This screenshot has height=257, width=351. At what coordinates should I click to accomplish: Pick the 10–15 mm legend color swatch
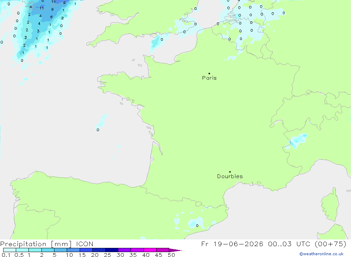tap(73, 250)
